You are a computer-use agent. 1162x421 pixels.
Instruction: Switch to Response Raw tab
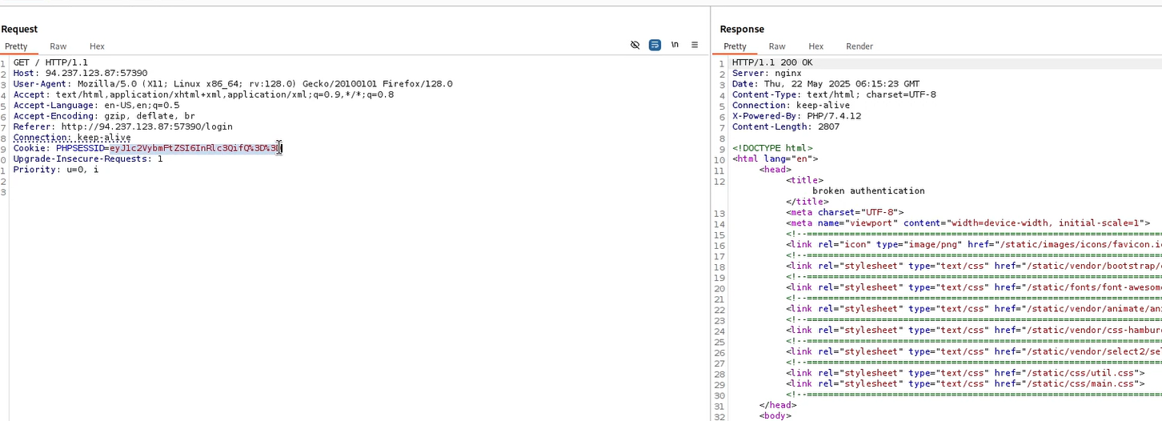click(777, 46)
